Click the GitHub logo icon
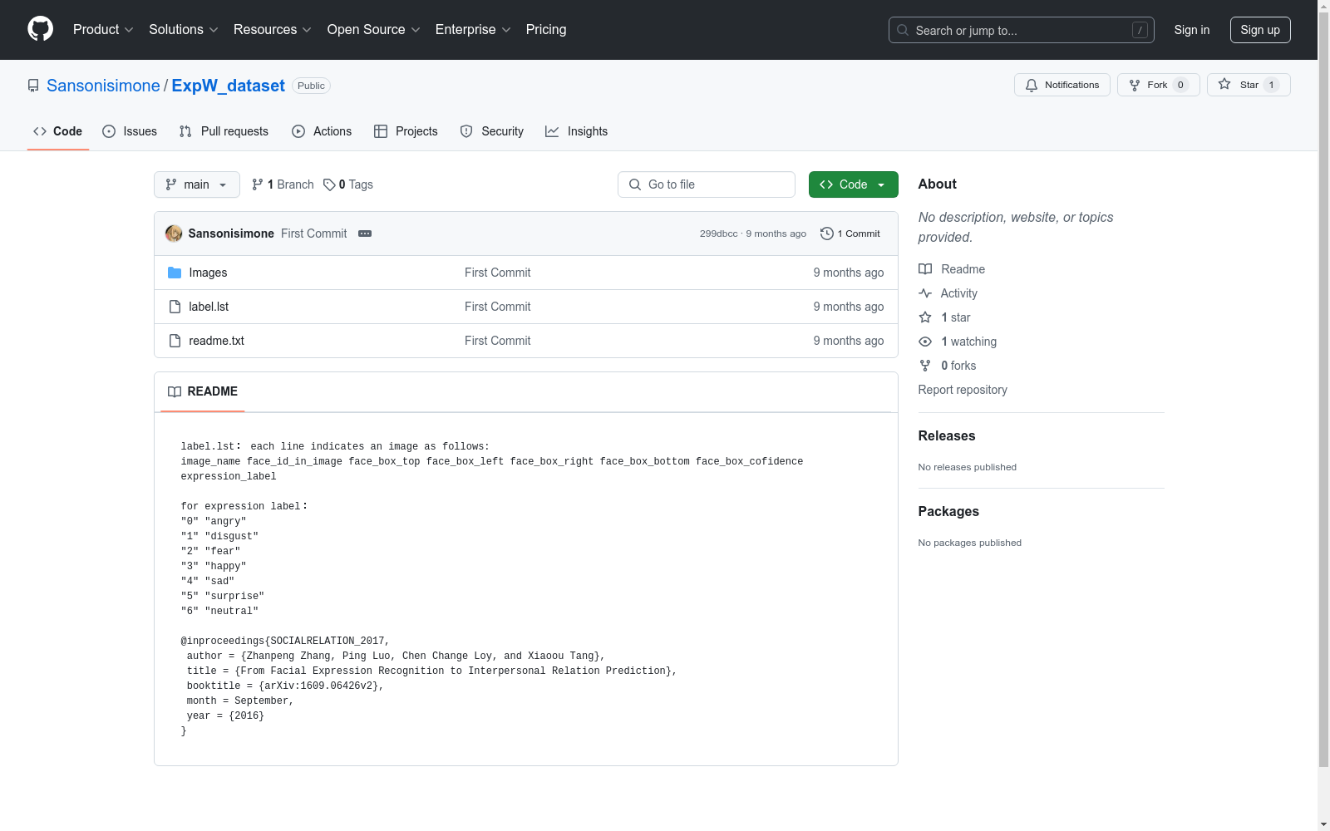 click(x=40, y=29)
